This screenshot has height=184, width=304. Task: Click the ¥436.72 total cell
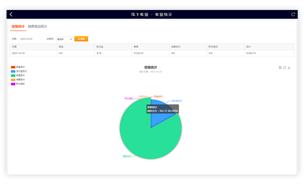(251, 53)
